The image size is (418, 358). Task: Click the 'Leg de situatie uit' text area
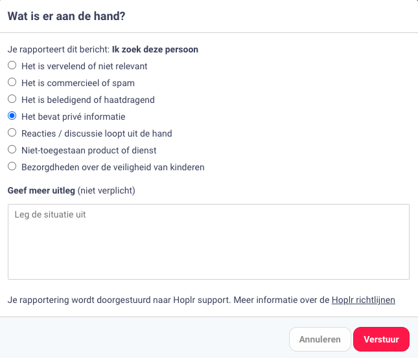(x=208, y=241)
